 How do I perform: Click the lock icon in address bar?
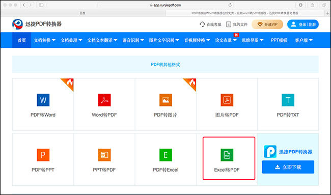coord(151,5)
